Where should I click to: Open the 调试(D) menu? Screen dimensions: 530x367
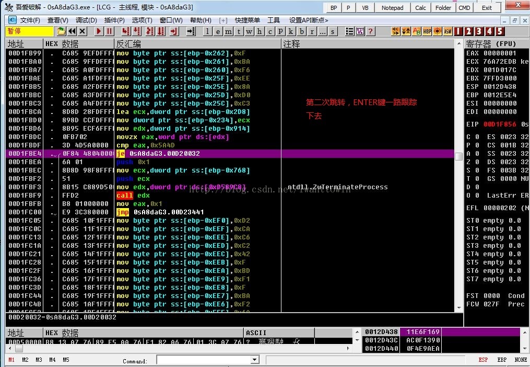click(86, 20)
